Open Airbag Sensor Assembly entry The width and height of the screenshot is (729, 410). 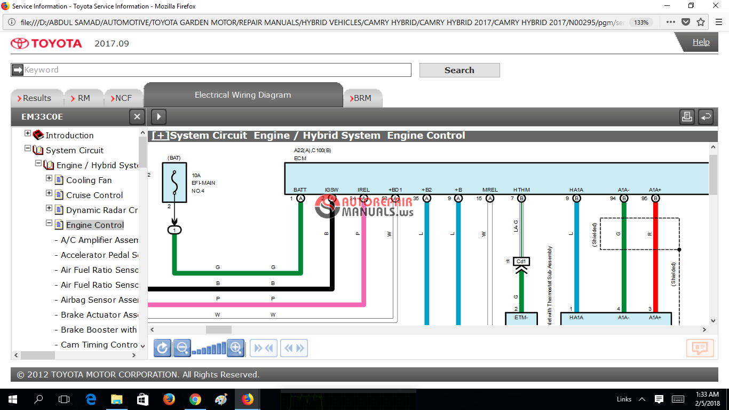coord(99,300)
